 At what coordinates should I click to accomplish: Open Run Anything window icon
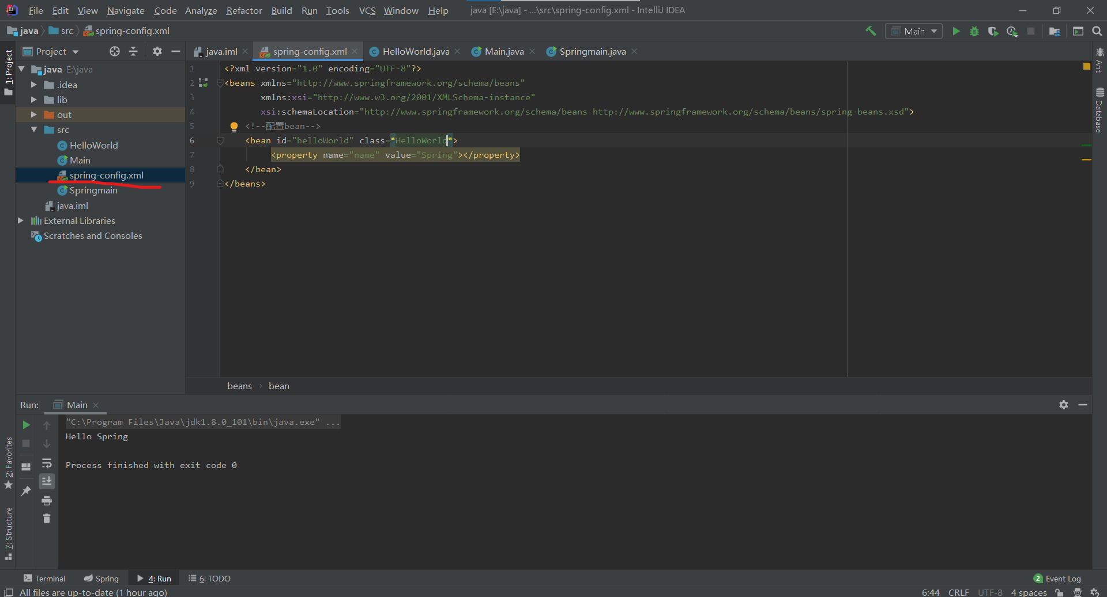click(1078, 31)
